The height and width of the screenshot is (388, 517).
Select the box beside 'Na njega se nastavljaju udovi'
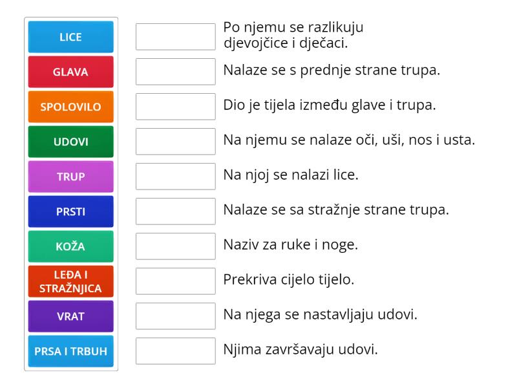pos(175,316)
